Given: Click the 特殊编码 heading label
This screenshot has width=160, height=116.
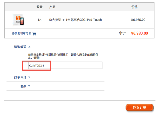Looking at the screenshot, I should [x=20, y=47].
